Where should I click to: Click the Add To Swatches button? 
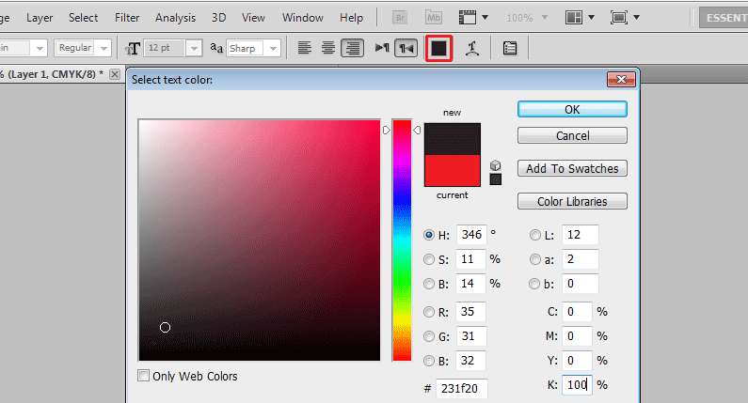tap(572, 169)
